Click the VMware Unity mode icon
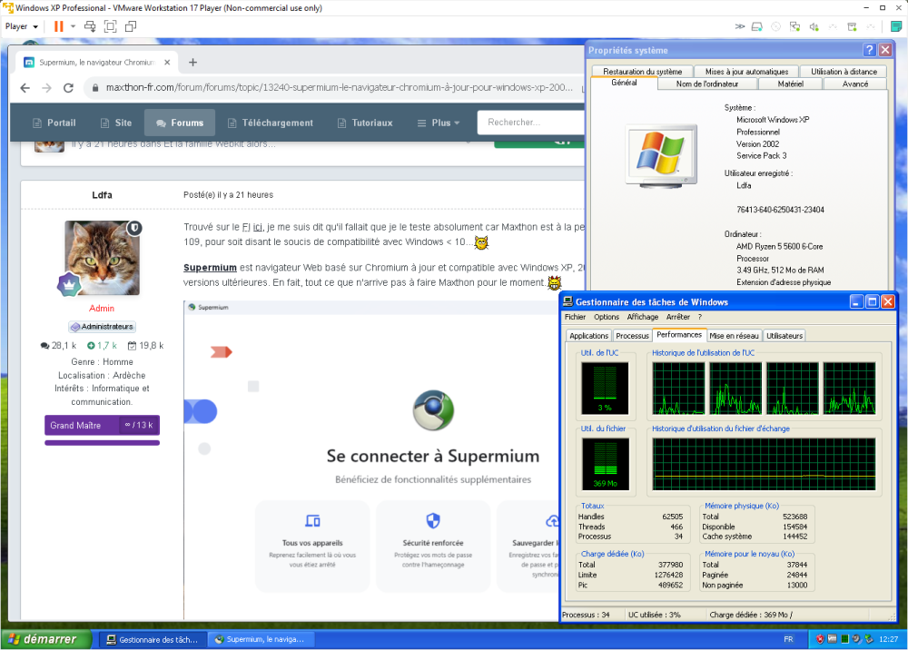 pyautogui.click(x=128, y=26)
